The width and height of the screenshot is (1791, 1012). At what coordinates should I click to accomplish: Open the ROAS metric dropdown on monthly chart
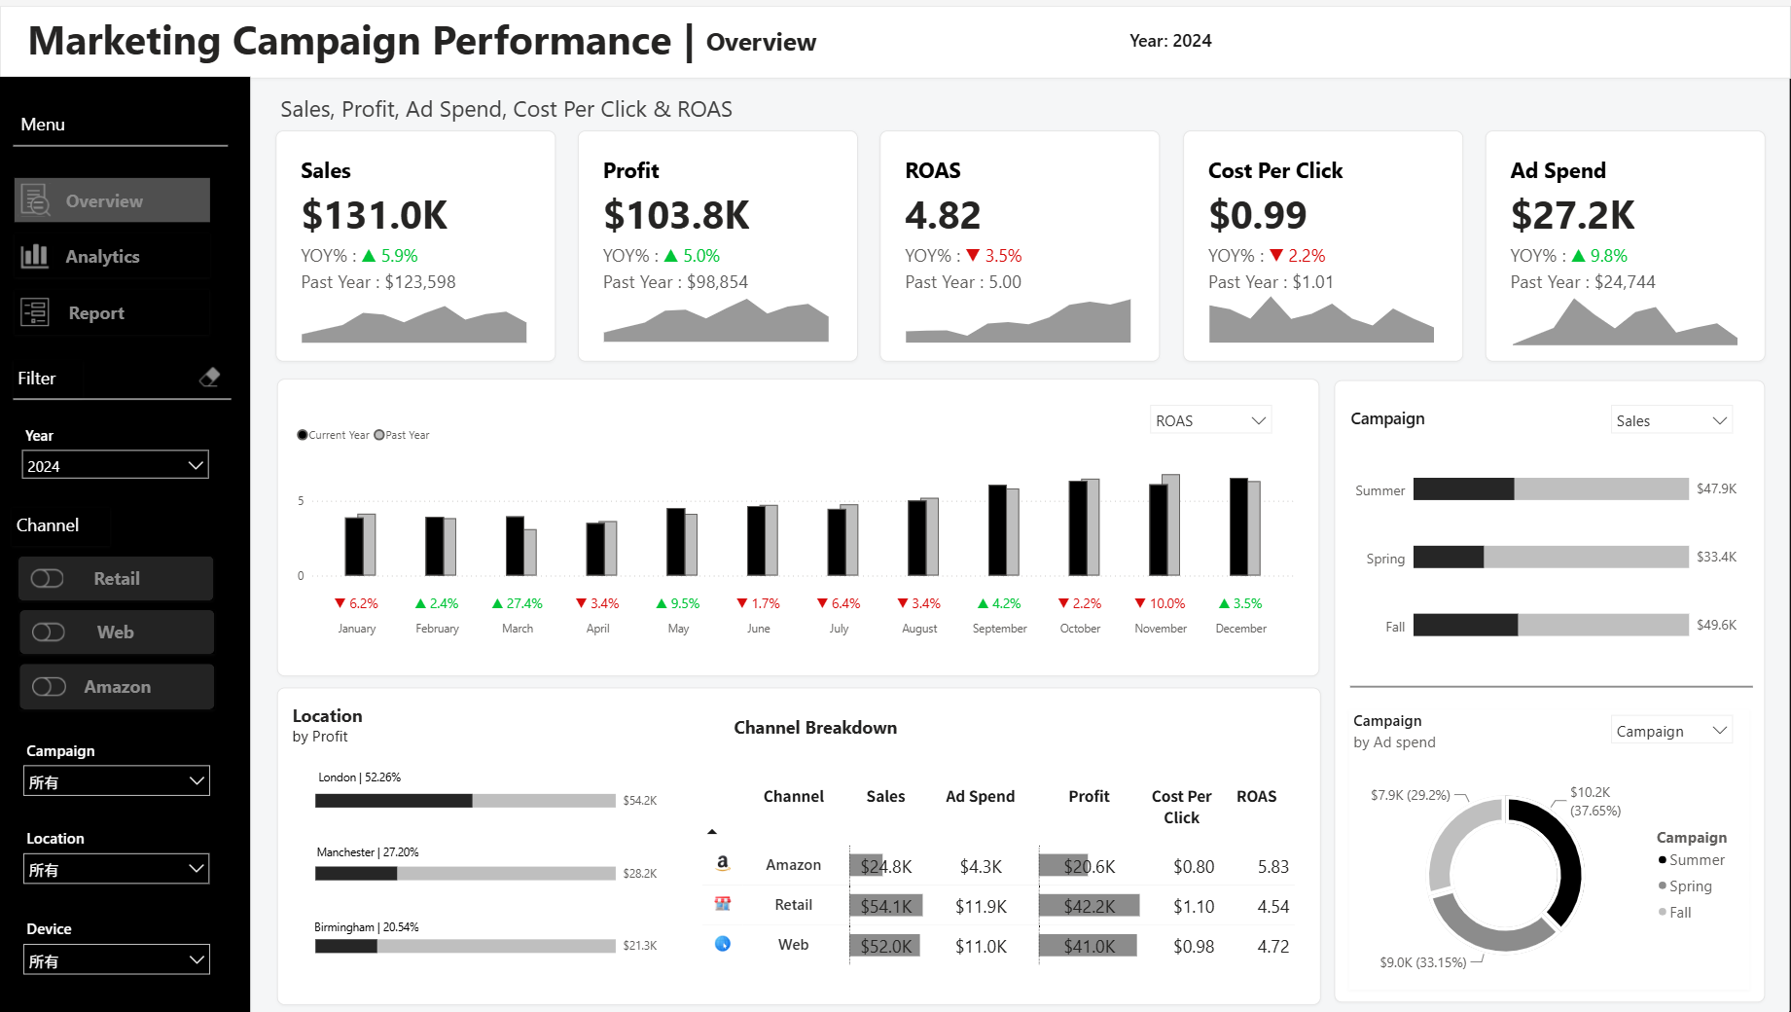1211,420
